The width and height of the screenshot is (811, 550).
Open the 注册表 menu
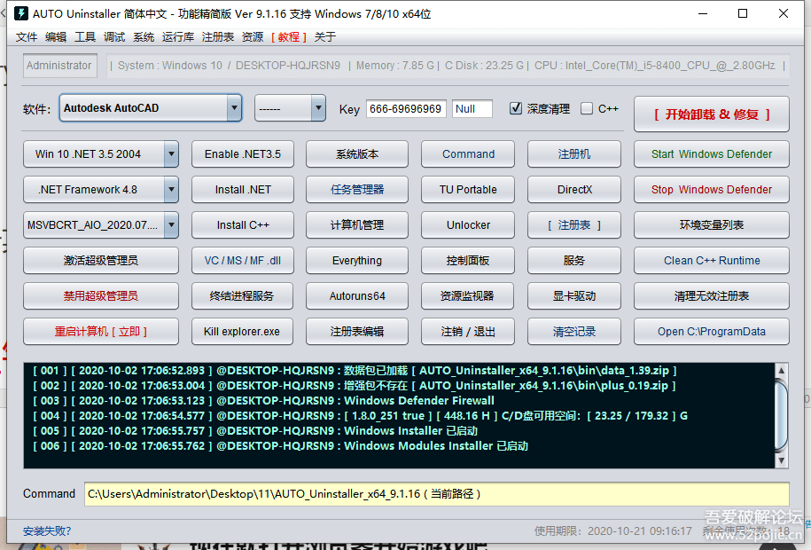218,36
